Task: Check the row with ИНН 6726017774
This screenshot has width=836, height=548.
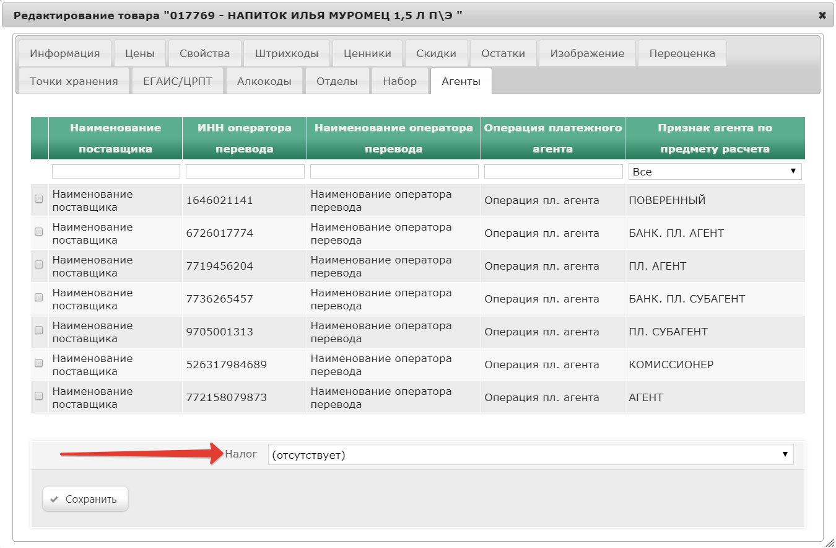Action: (39, 232)
